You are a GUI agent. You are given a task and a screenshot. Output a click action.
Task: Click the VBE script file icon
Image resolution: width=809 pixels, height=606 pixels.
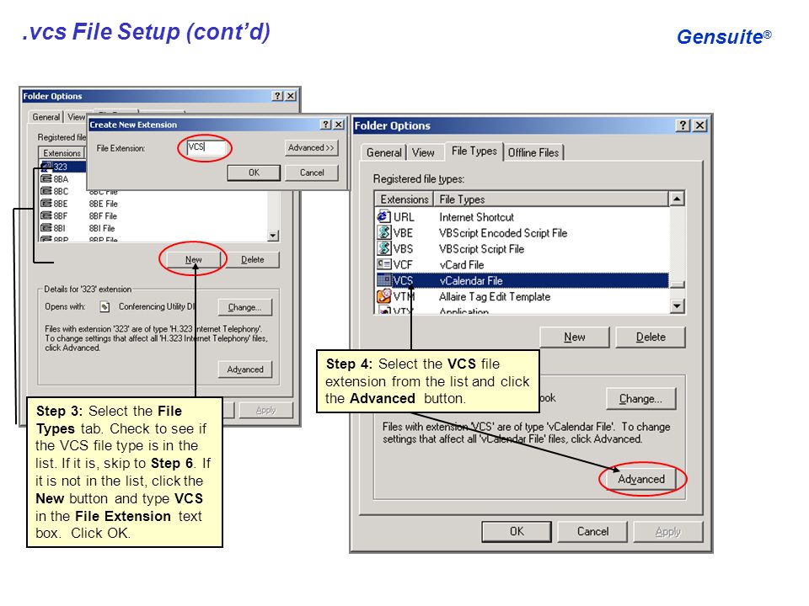pos(384,232)
